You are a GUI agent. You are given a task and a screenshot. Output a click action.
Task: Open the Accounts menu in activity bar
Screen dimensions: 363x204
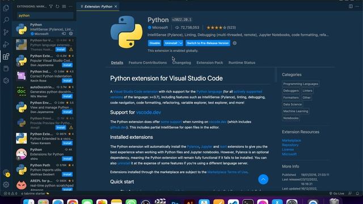(x=6, y=173)
